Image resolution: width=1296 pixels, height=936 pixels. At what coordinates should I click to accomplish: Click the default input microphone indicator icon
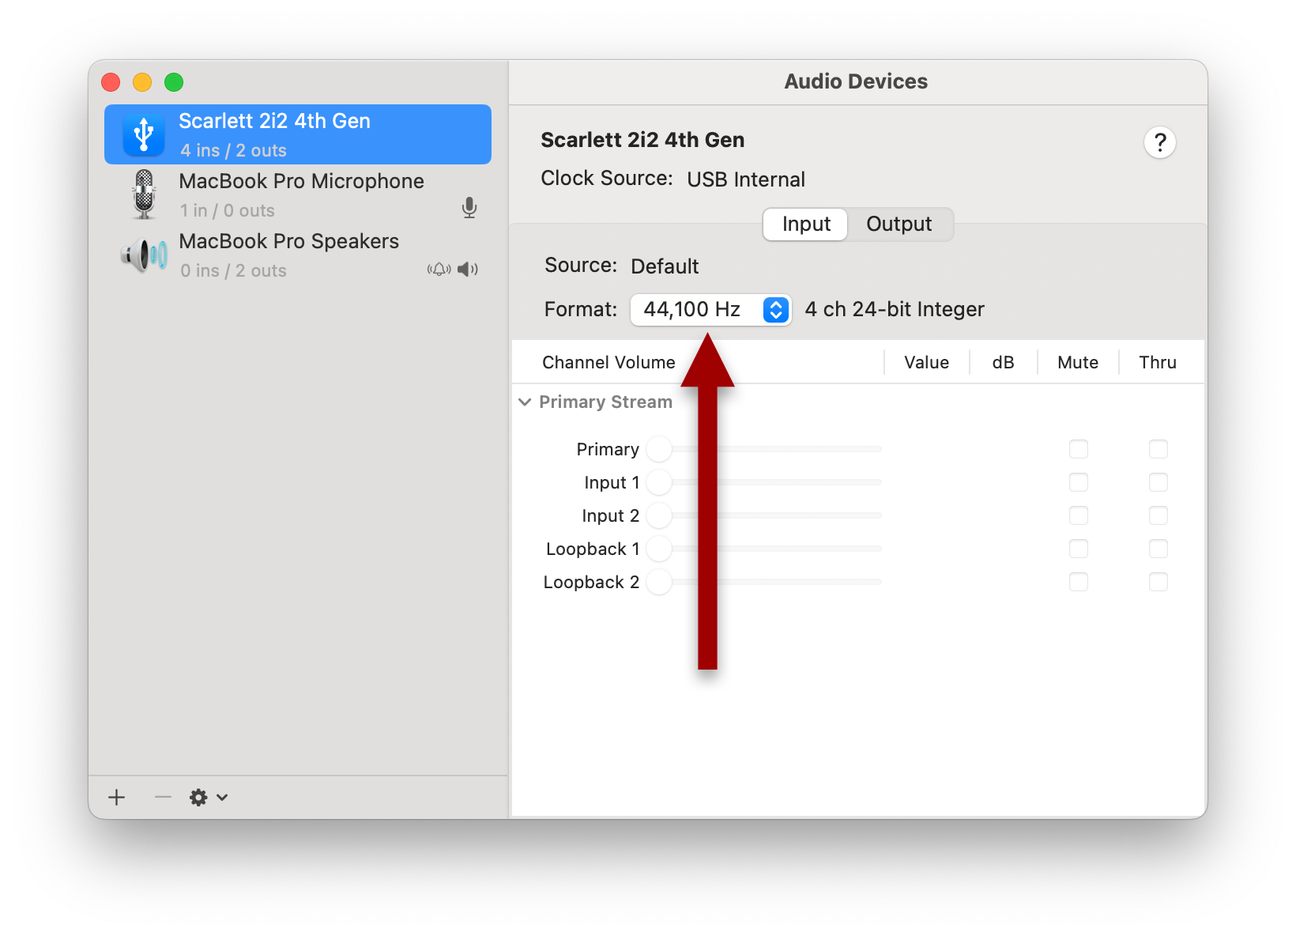click(469, 208)
